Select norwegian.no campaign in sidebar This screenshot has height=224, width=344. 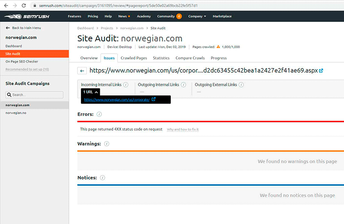pos(16,112)
